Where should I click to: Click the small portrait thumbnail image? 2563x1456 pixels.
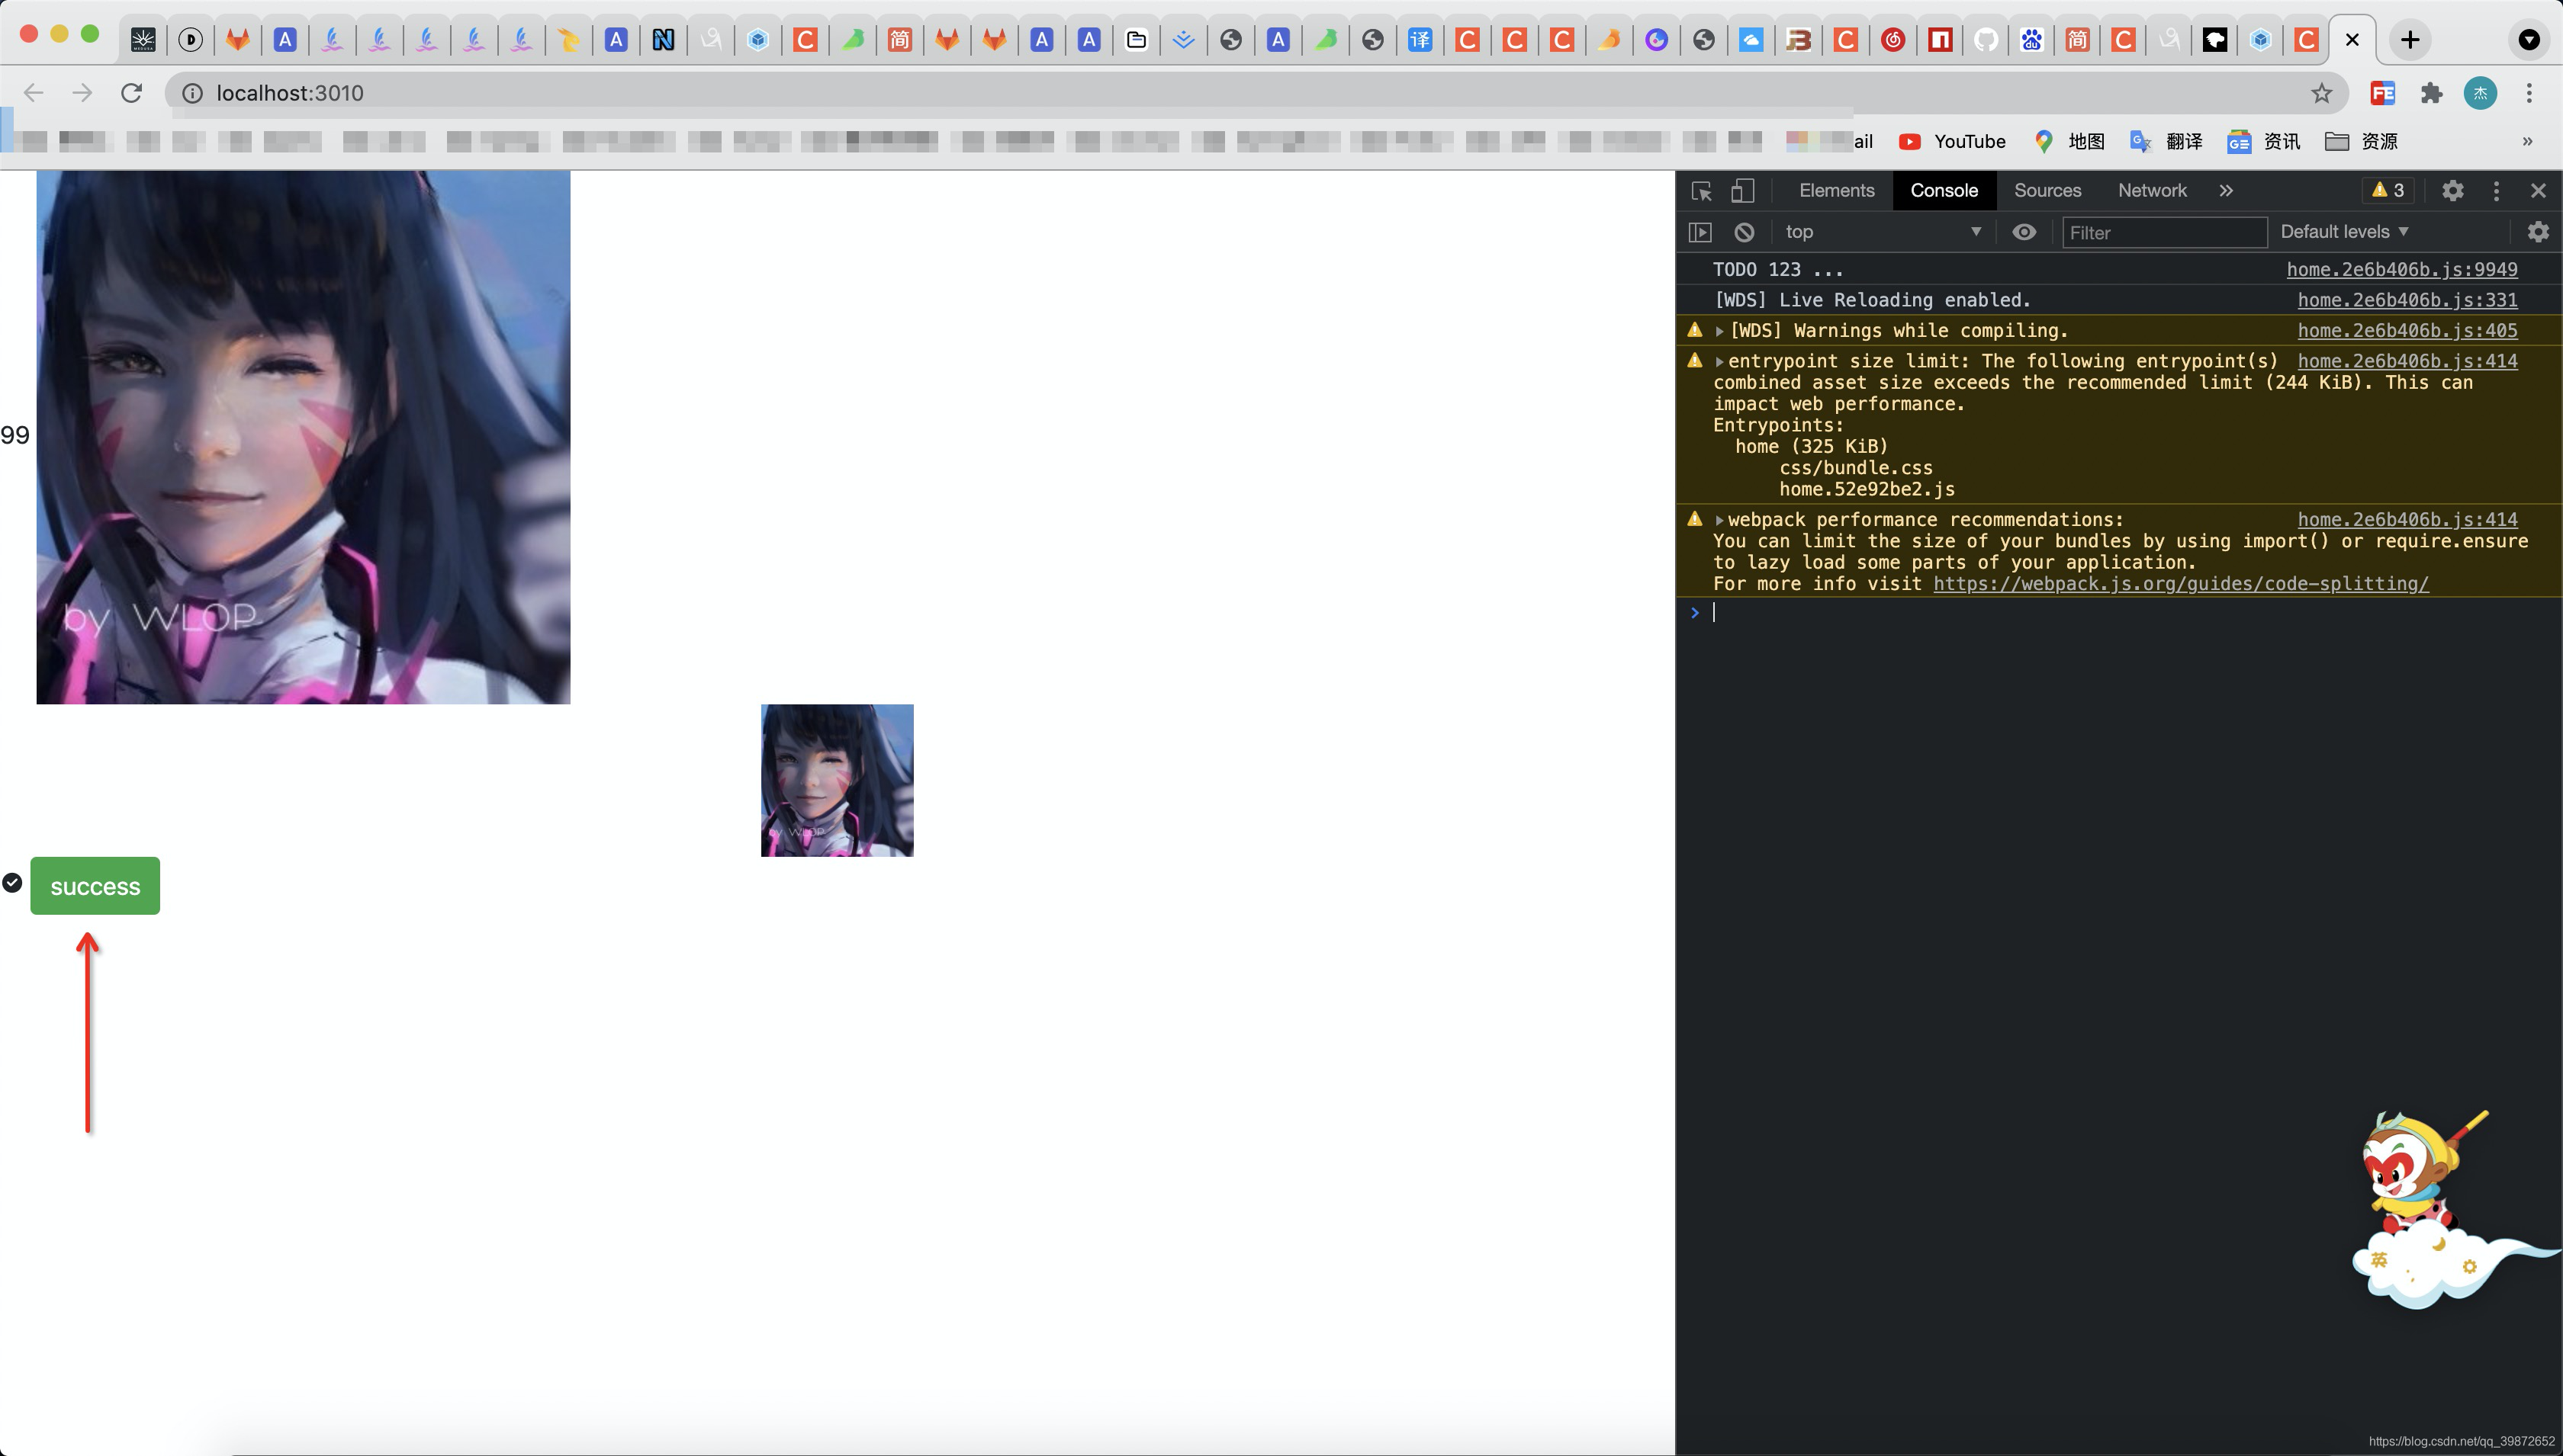[838, 780]
